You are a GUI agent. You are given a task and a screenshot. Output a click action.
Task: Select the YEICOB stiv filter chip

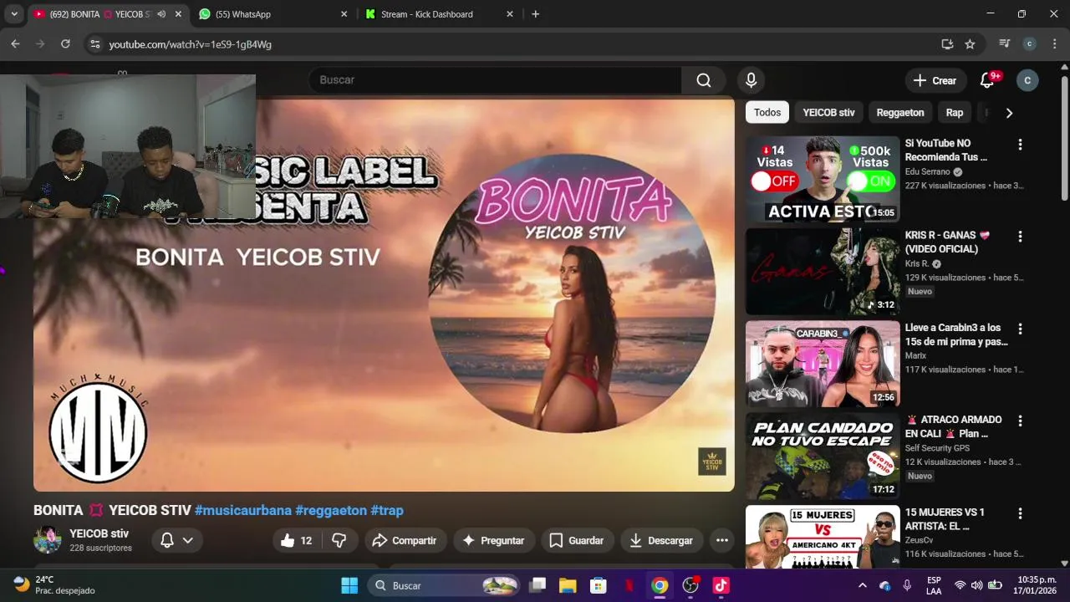tap(828, 113)
